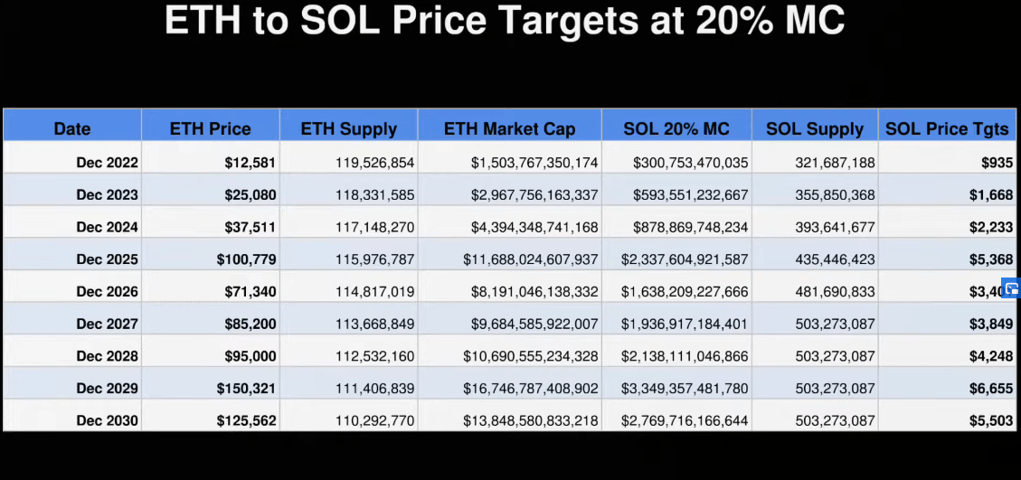Select the ETH Supply column header

[x=349, y=129]
